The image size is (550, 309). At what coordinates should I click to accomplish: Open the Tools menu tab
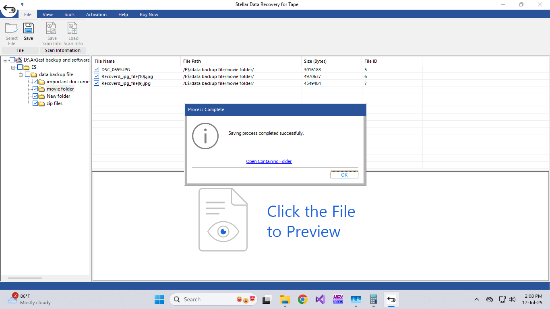[x=69, y=14]
